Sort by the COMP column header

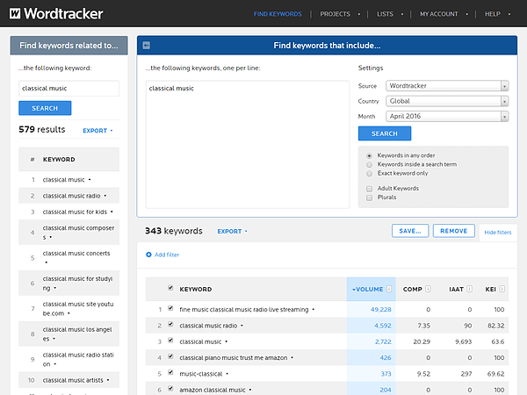click(413, 289)
